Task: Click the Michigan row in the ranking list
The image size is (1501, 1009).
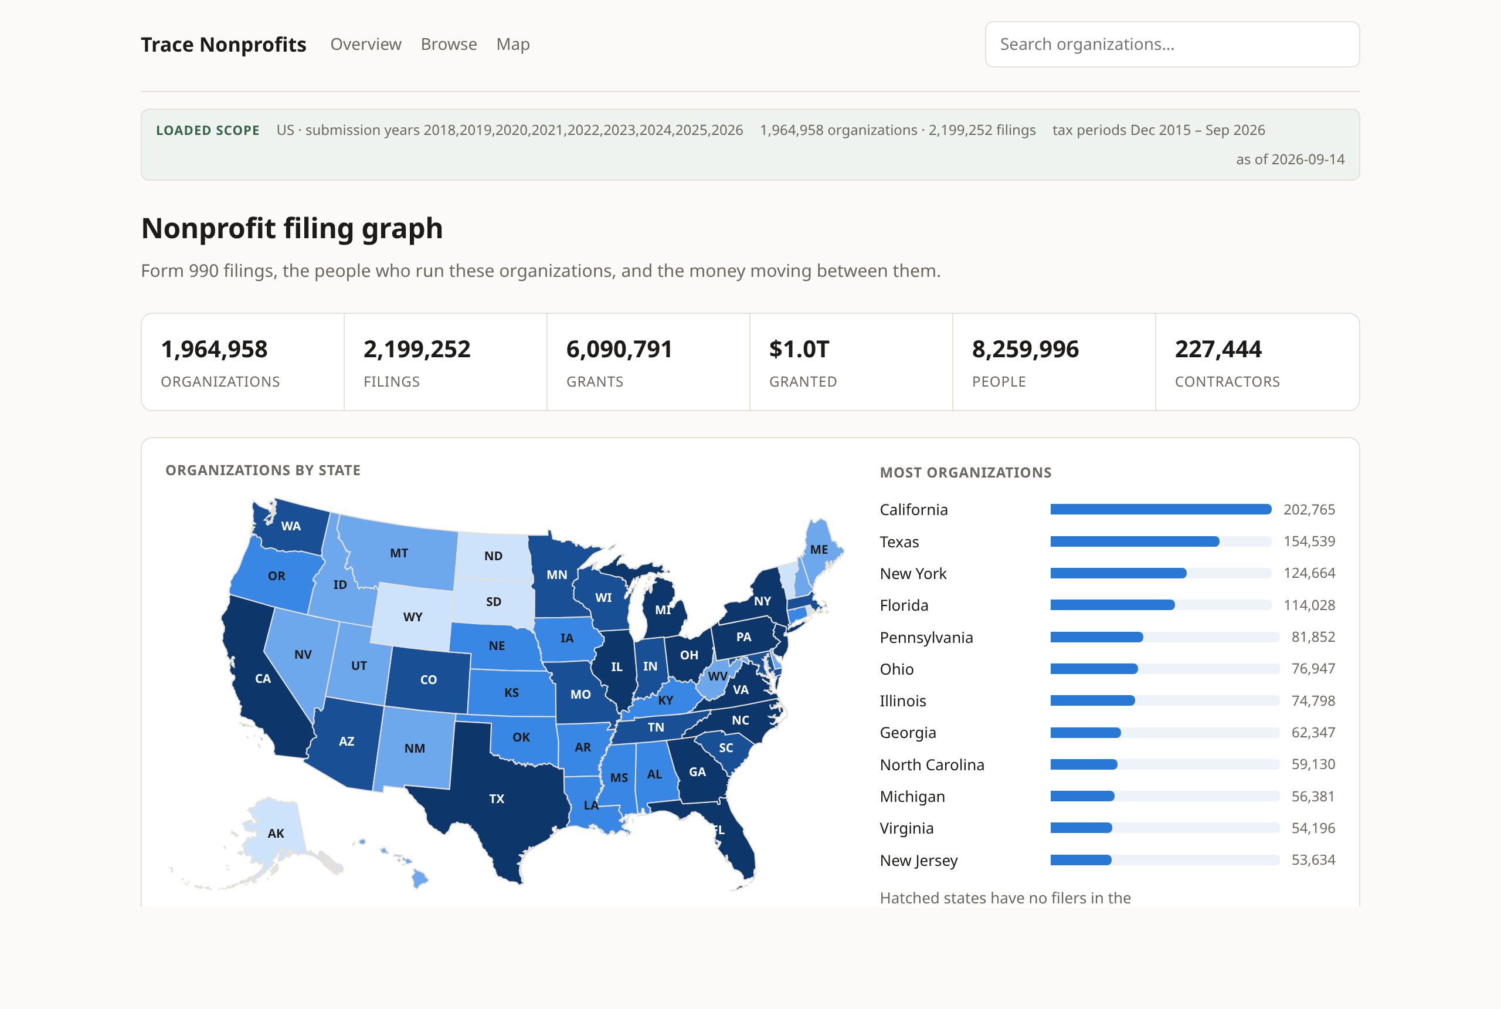Action: click(x=1108, y=797)
